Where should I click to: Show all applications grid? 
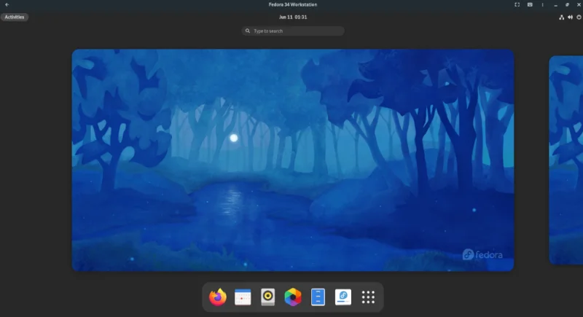(368, 297)
